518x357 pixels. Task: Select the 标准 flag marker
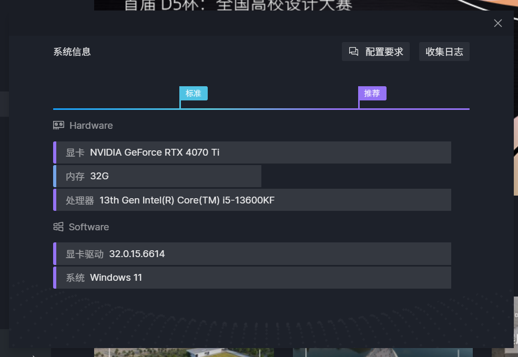[194, 93]
